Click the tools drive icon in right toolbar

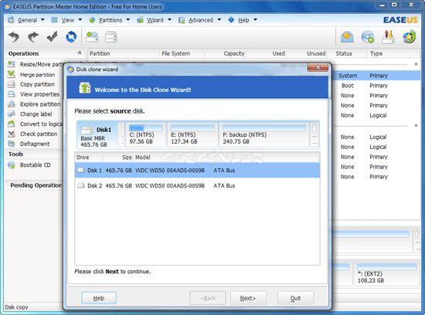(388, 36)
